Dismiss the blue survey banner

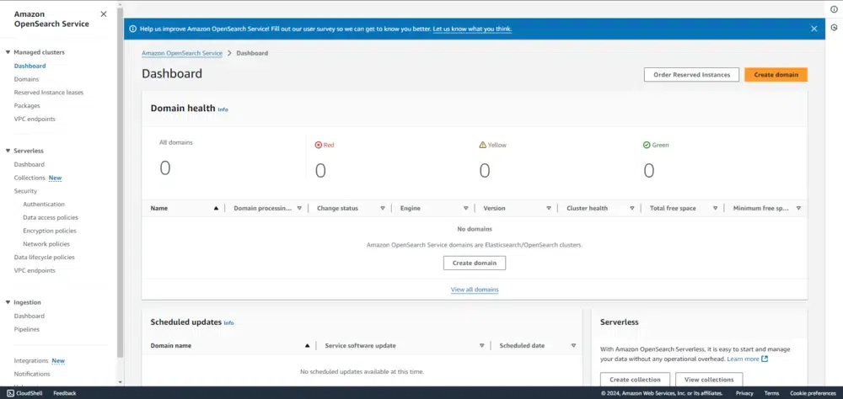tap(814, 29)
